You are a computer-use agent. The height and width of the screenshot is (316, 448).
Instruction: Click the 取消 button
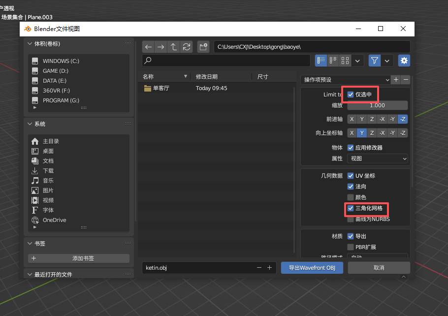(x=379, y=268)
